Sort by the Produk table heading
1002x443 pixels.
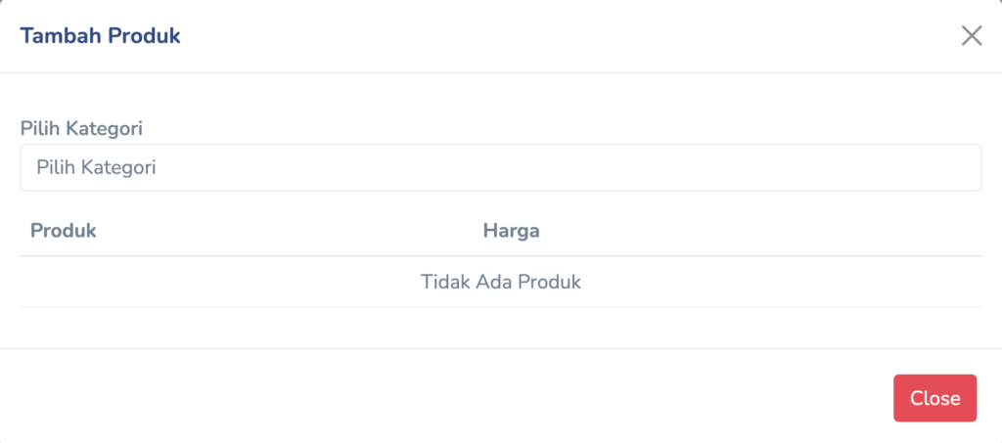[x=63, y=232]
